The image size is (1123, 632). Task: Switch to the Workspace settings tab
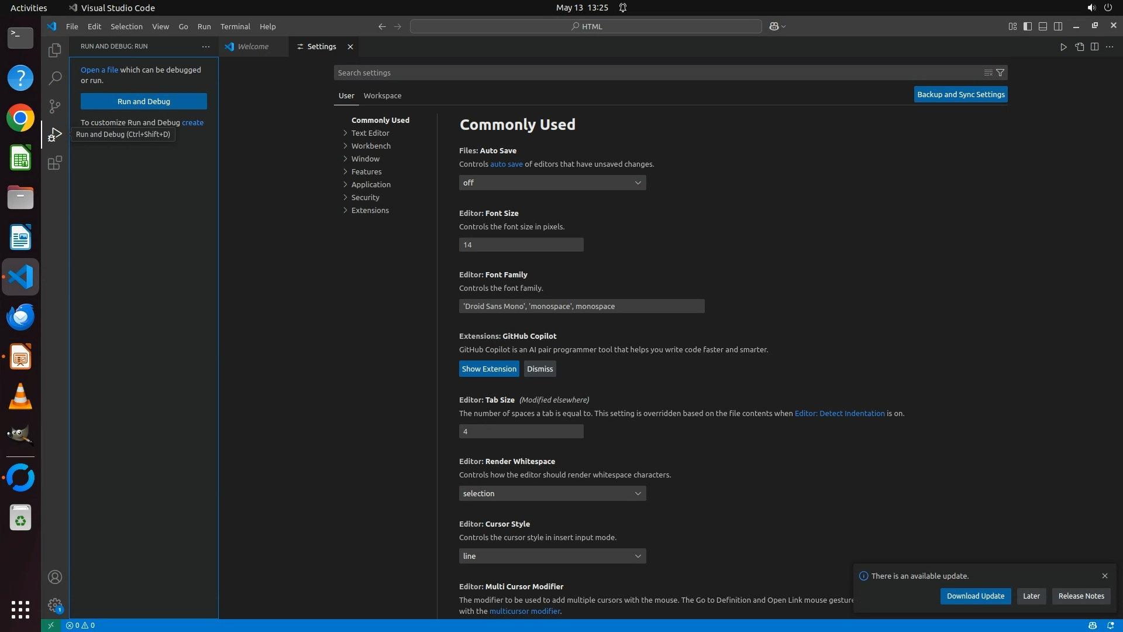pyautogui.click(x=382, y=95)
